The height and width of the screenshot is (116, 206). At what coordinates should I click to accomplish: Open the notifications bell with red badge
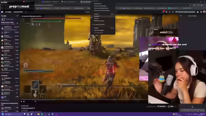click(163, 12)
